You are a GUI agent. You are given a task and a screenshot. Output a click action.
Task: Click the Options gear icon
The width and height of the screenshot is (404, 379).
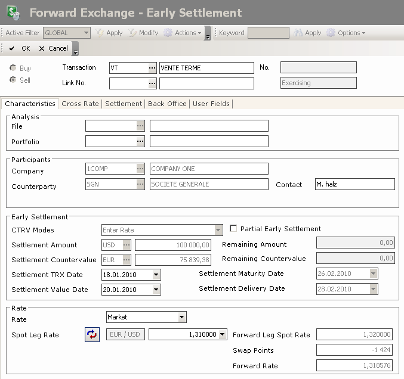[x=331, y=33]
